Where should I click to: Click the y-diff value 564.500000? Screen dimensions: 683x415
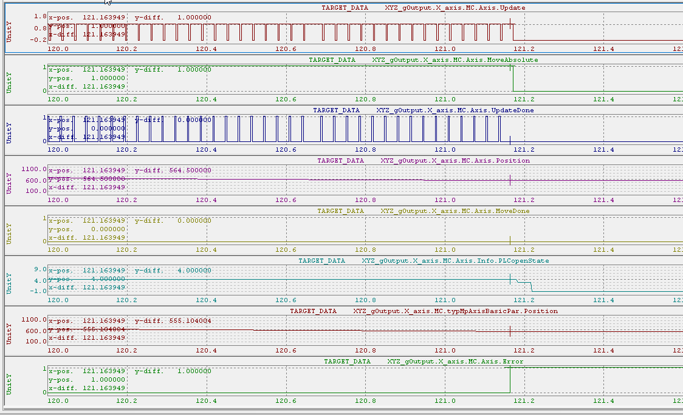pos(190,170)
